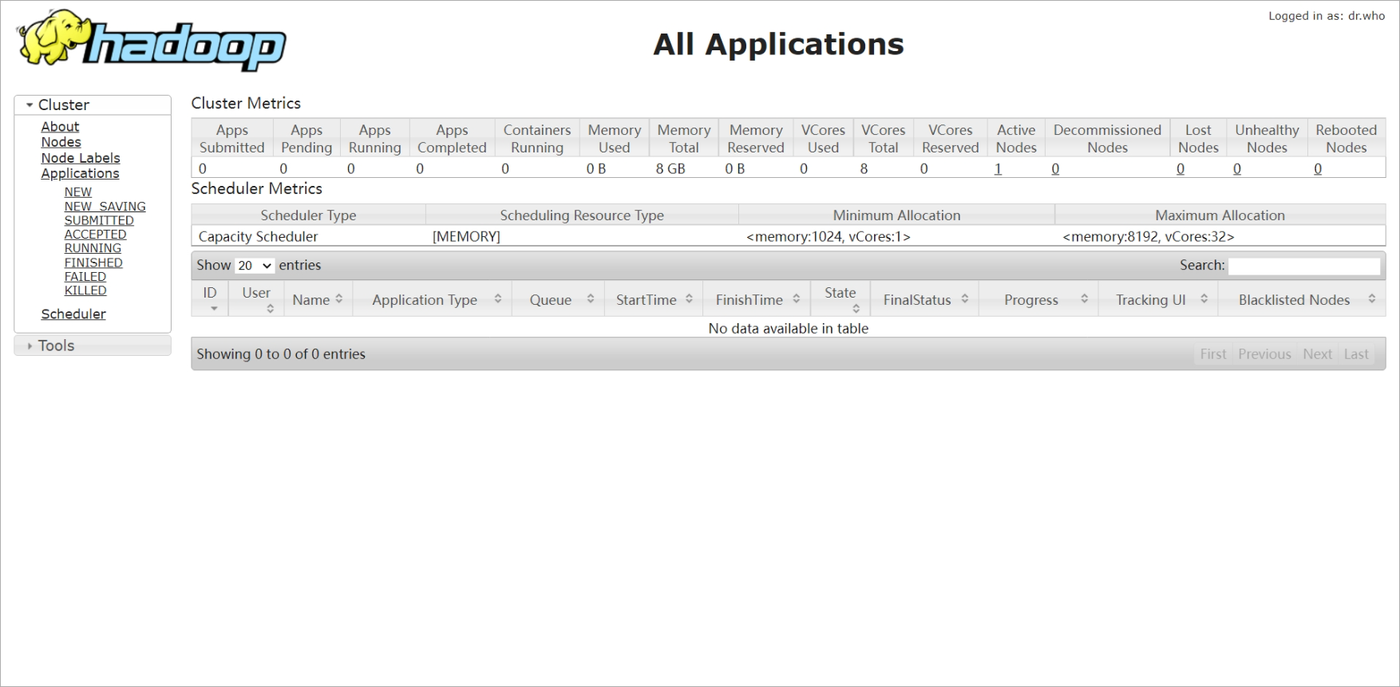The width and height of the screenshot is (1400, 687).
Task: Sort table by User column
Action: 256,299
